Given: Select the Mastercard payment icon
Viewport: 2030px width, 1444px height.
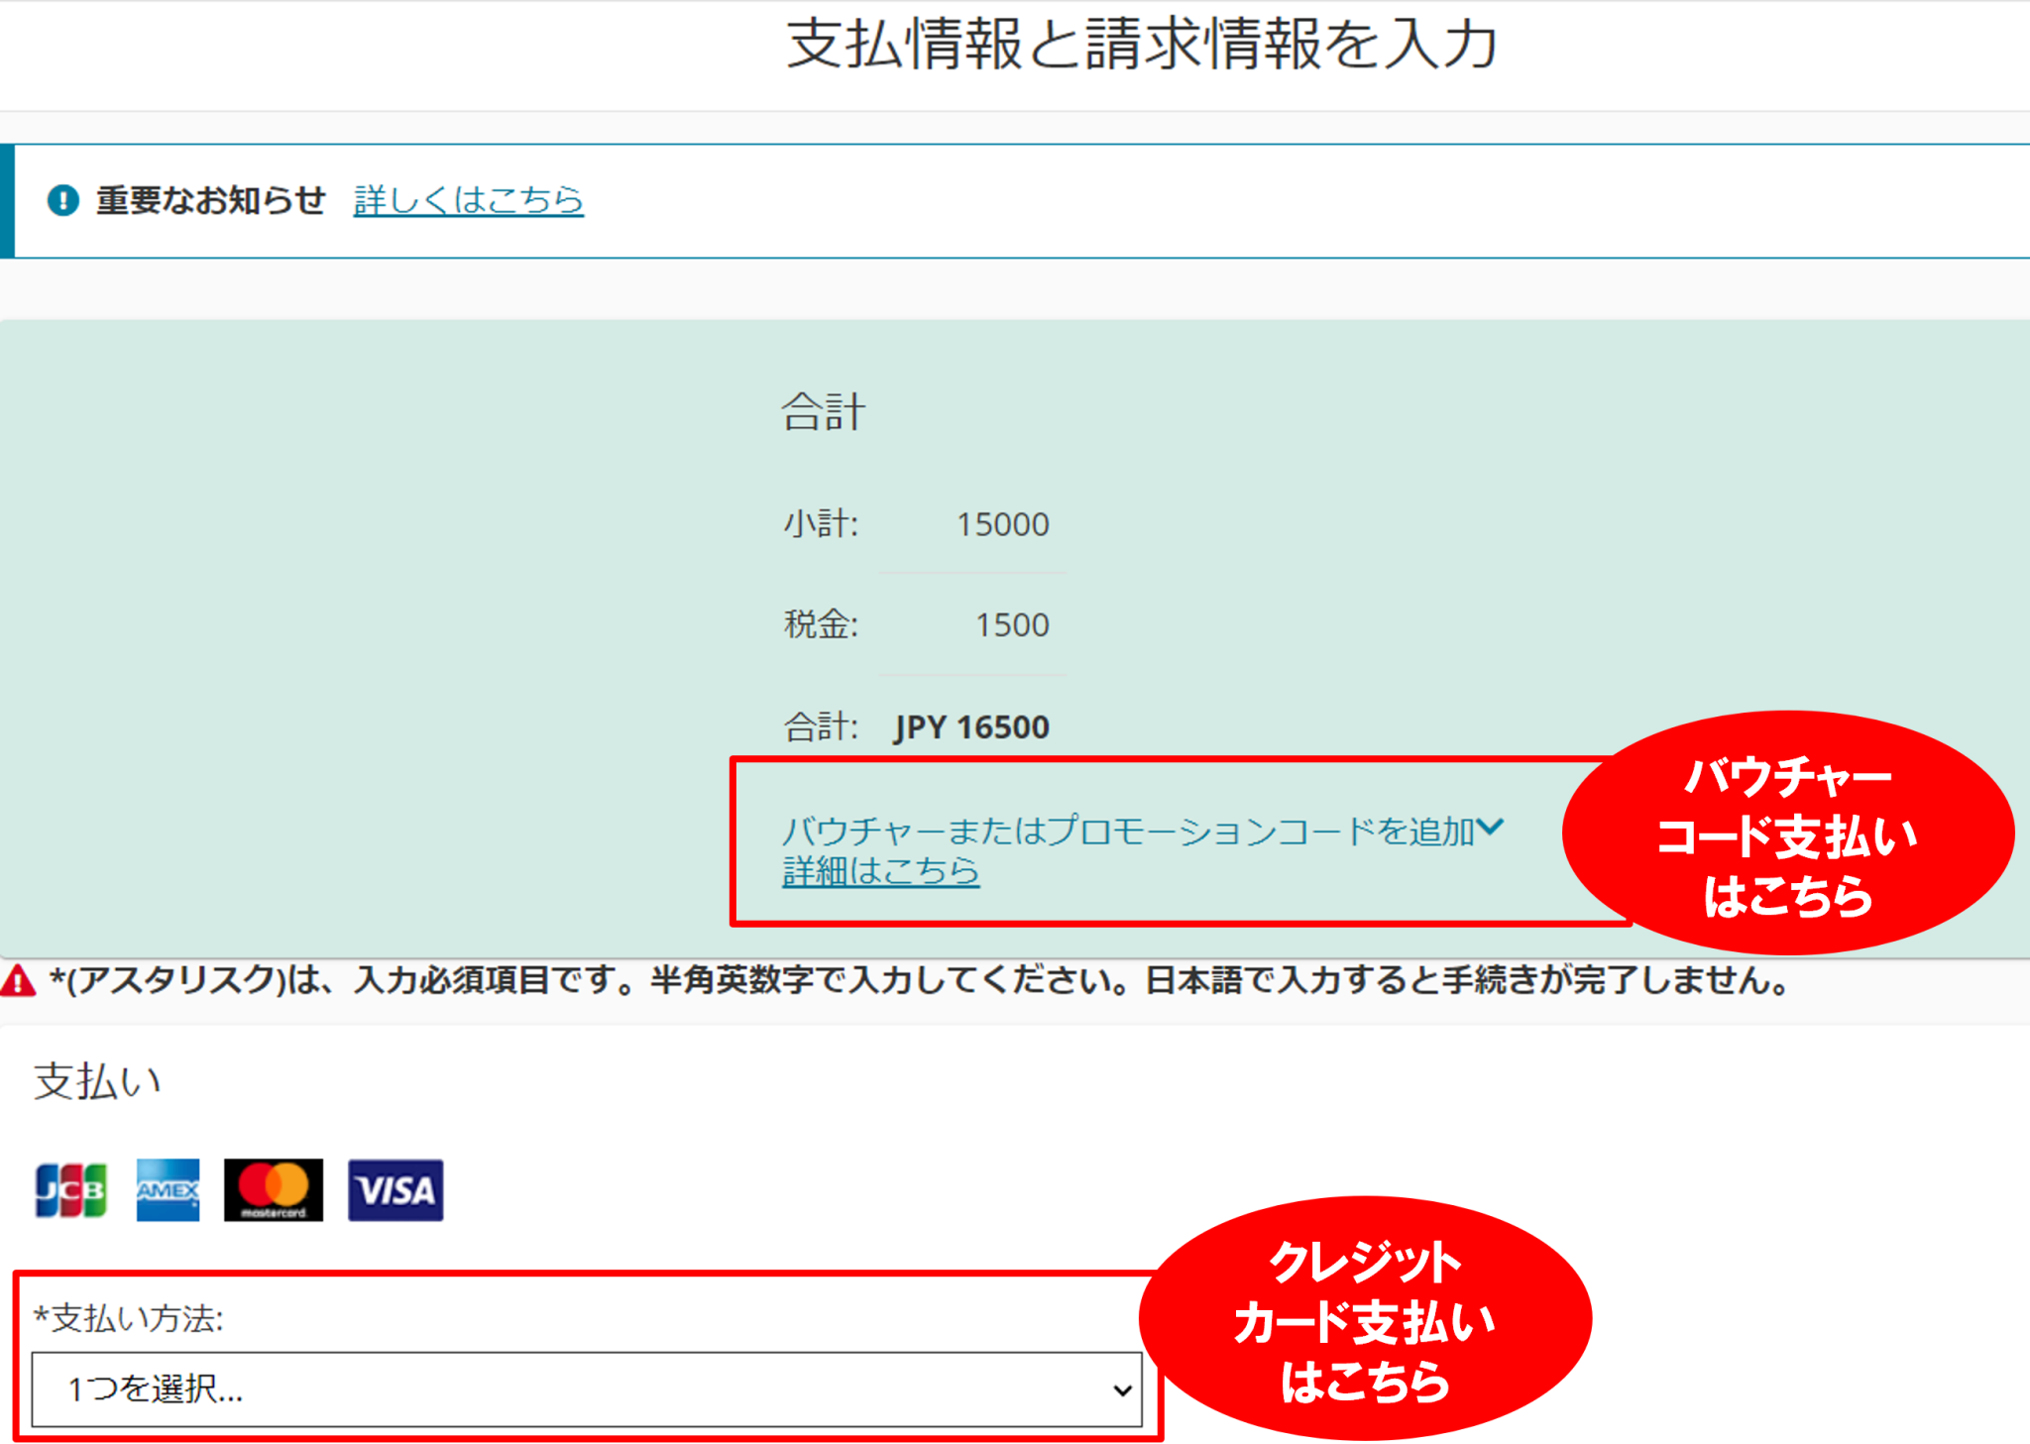Looking at the screenshot, I should 276,1189.
